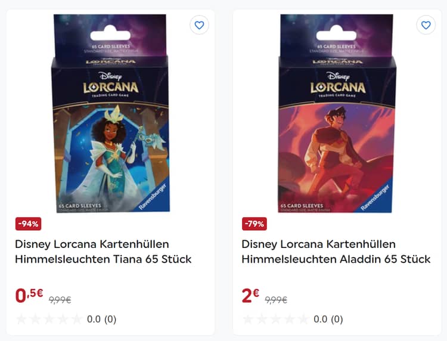This screenshot has width=447, height=341.
Task: Click the -94% discount badge
Action: 28,224
